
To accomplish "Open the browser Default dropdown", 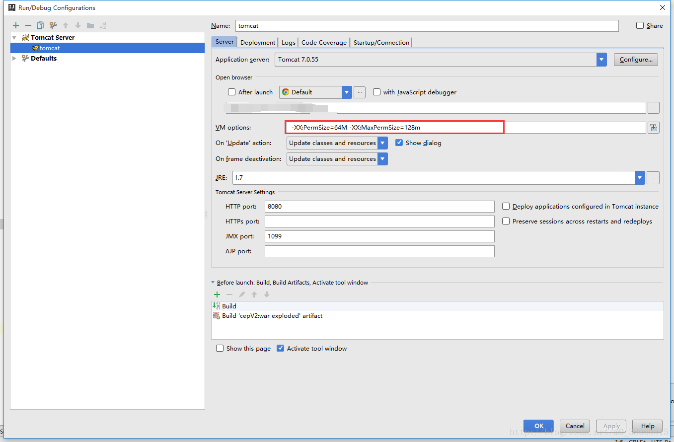I will (347, 92).
